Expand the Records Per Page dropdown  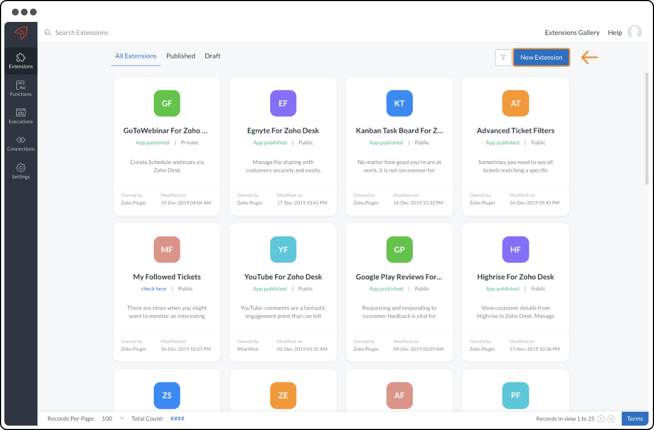tap(113, 419)
